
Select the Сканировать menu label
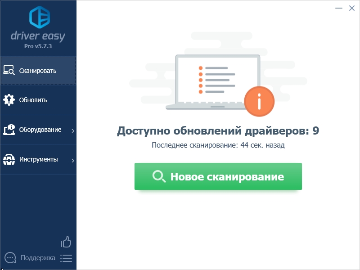click(x=38, y=71)
